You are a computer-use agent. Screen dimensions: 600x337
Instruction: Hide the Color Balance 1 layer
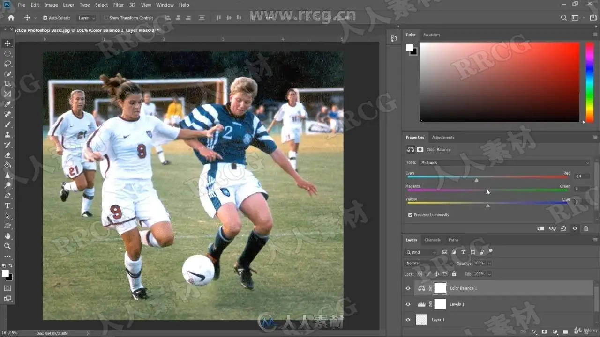pyautogui.click(x=408, y=288)
